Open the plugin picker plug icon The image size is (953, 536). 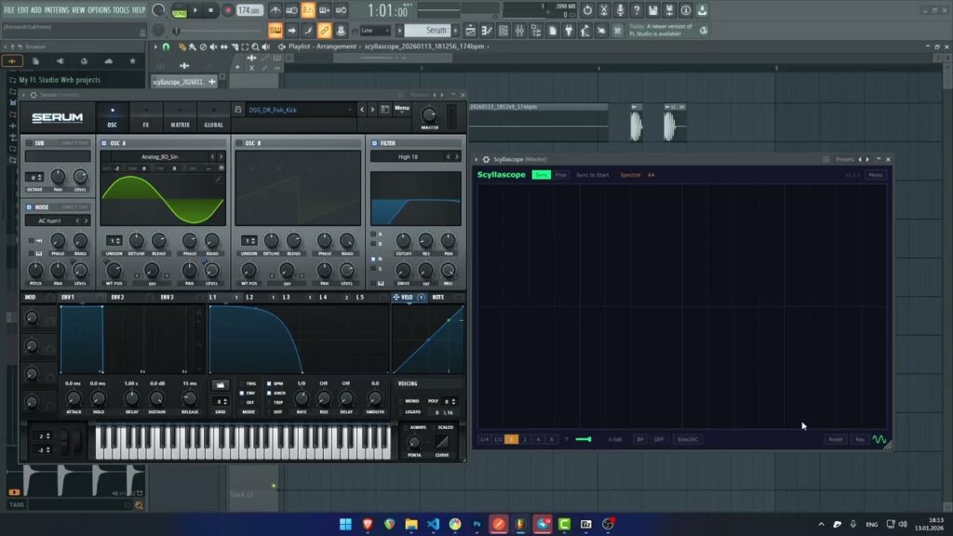pyautogui.click(x=569, y=31)
